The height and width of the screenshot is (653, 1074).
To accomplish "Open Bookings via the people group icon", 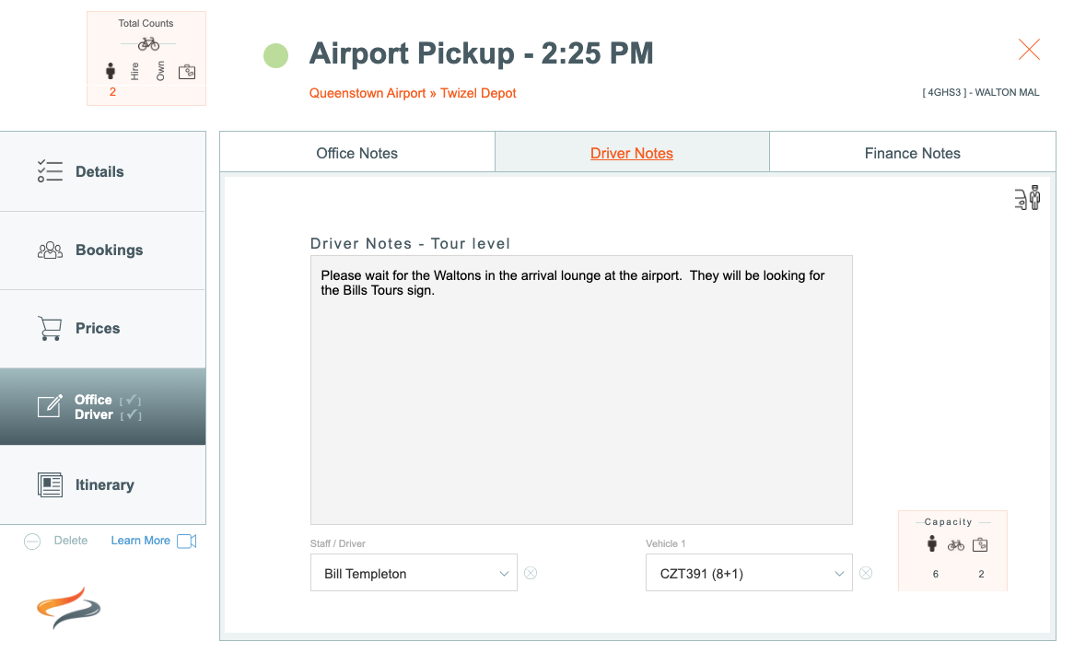I will coord(50,251).
